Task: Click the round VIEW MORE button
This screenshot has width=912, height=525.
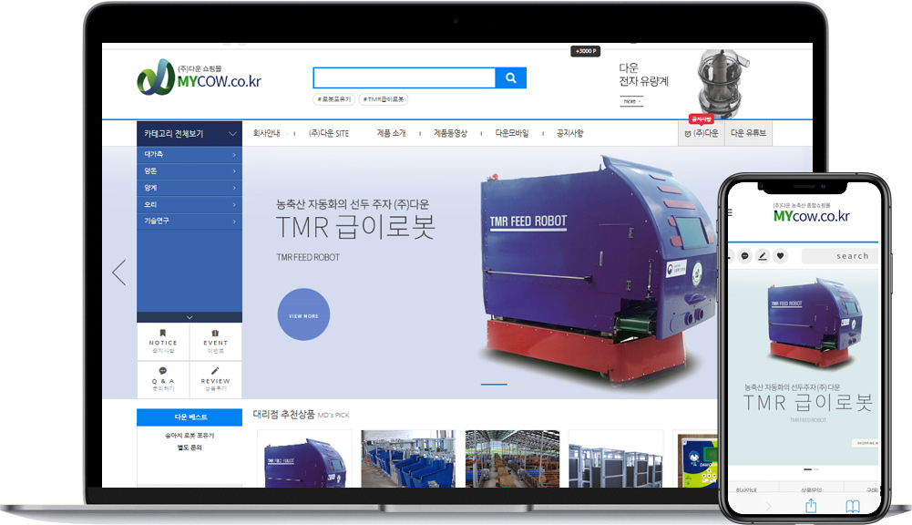Action: coord(303,314)
